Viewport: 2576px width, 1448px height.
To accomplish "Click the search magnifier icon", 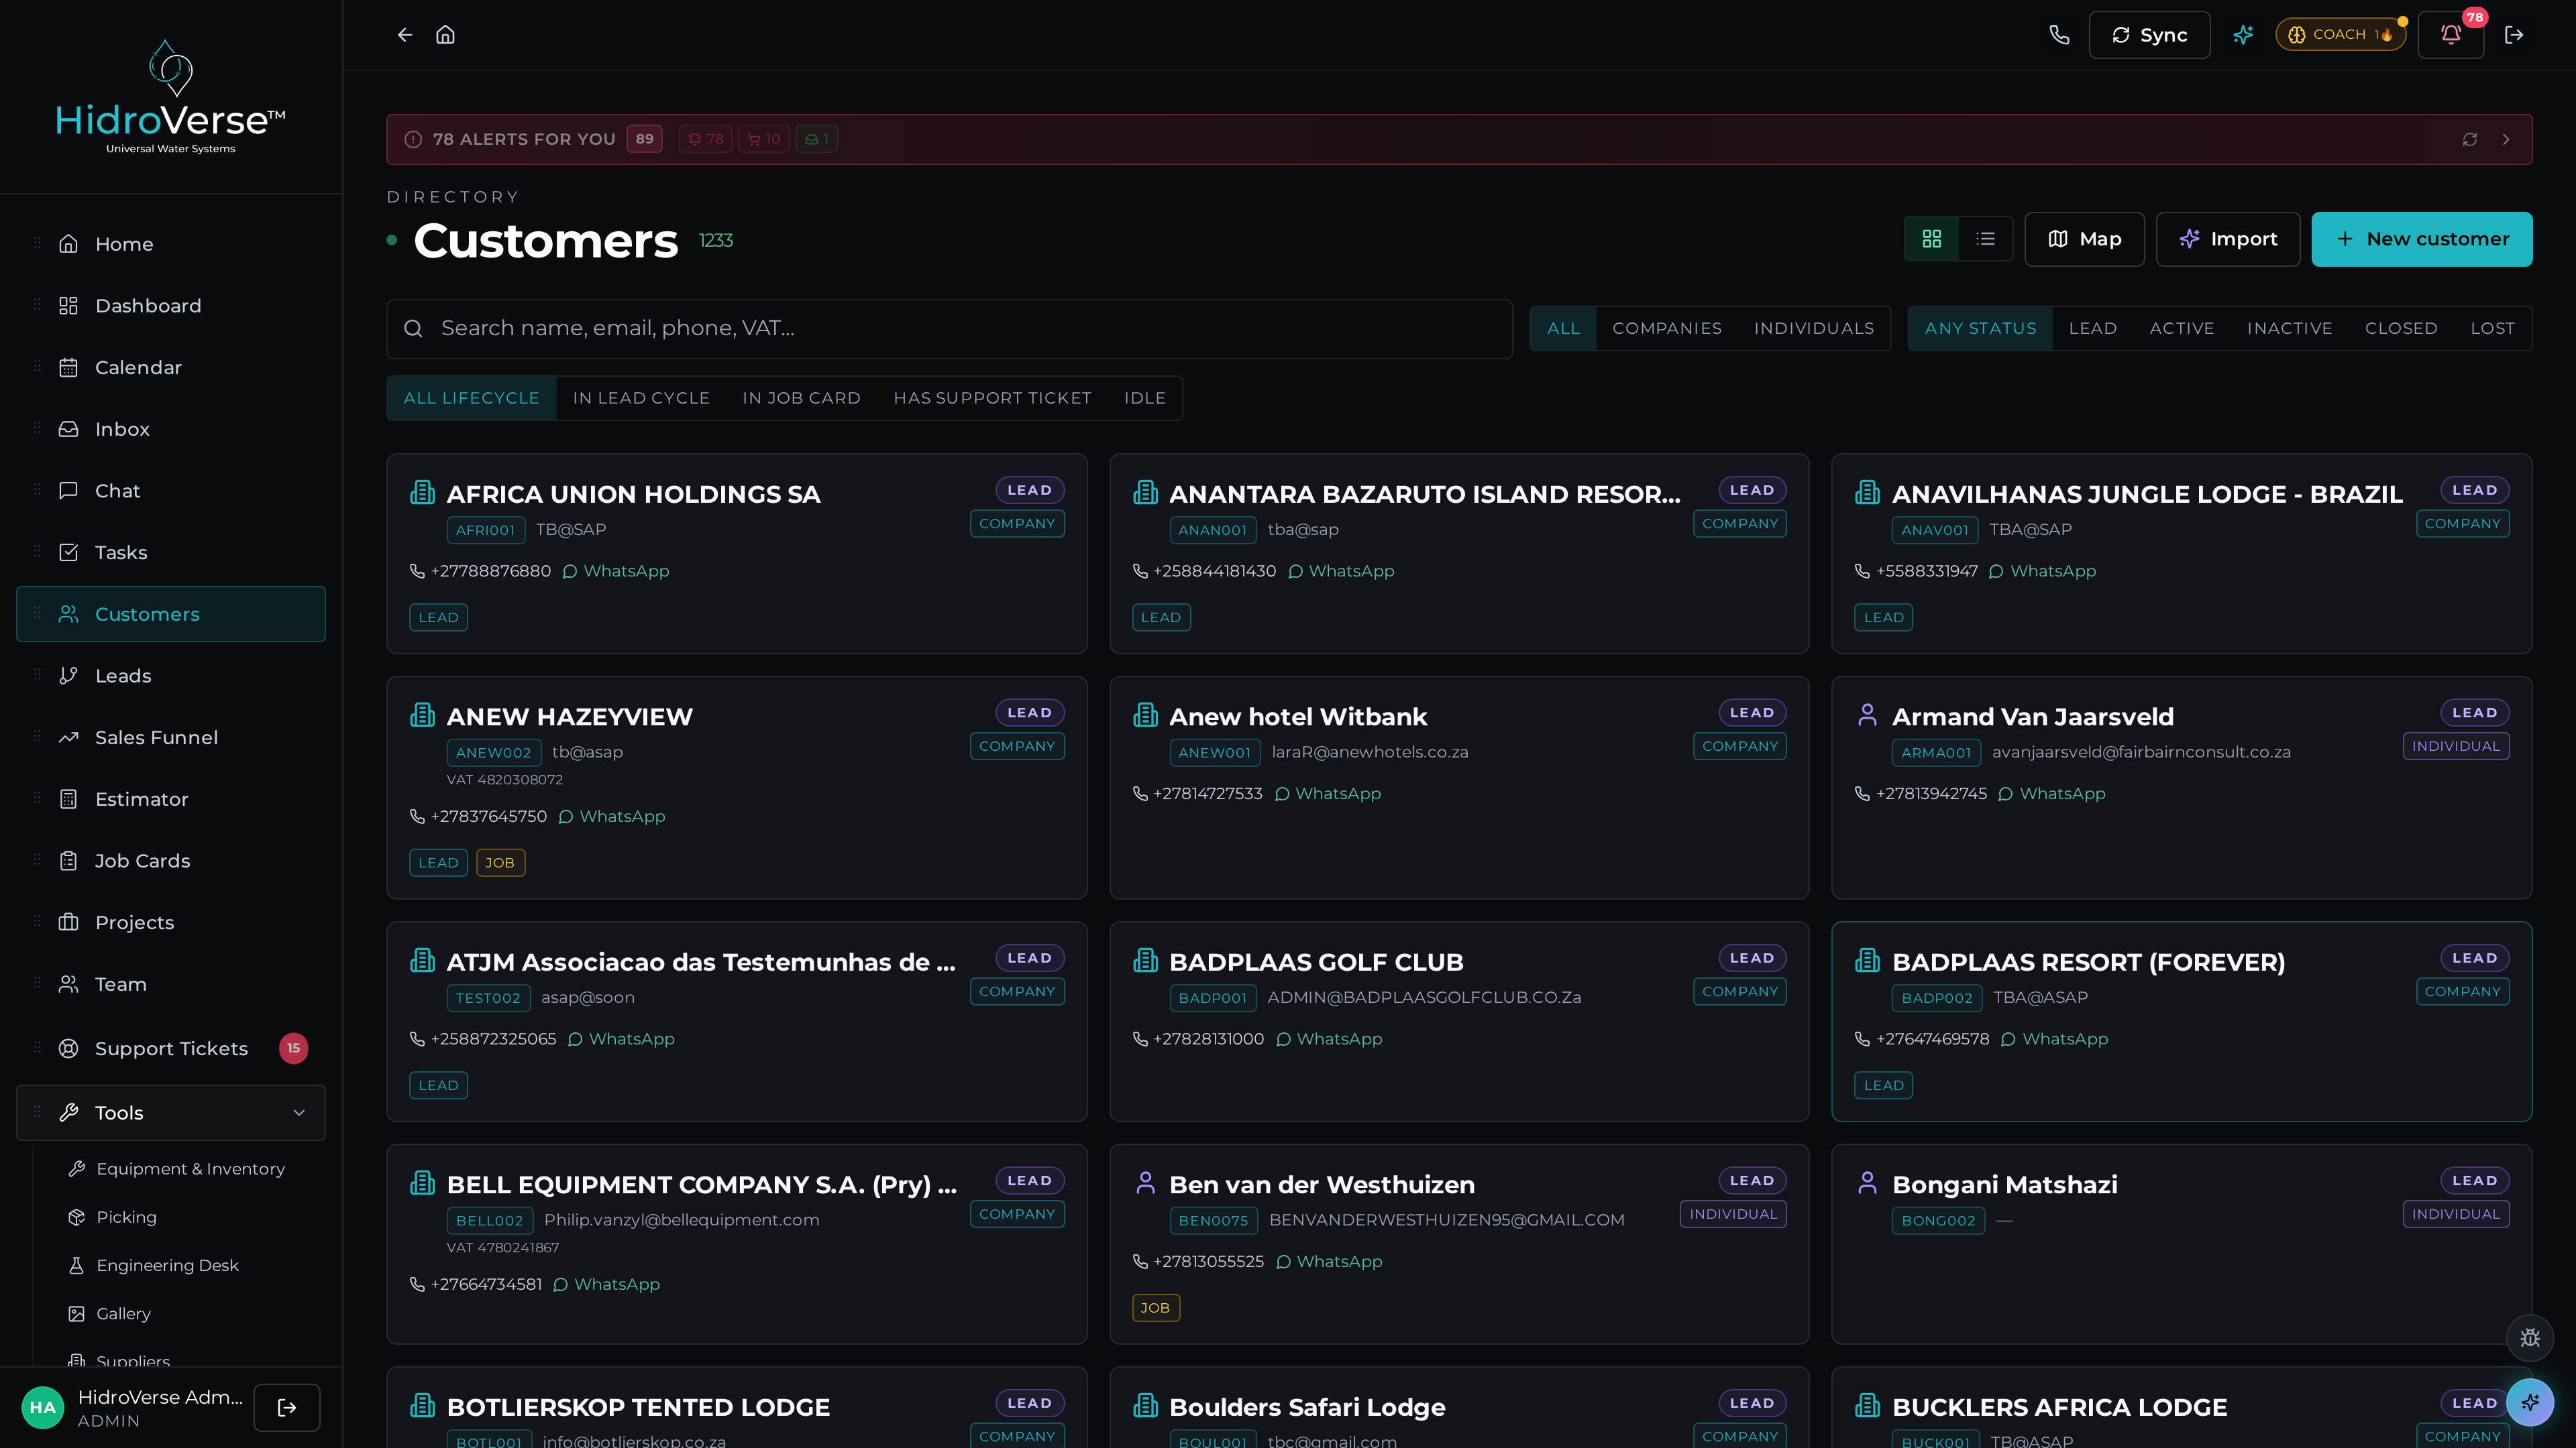I will coord(413,328).
